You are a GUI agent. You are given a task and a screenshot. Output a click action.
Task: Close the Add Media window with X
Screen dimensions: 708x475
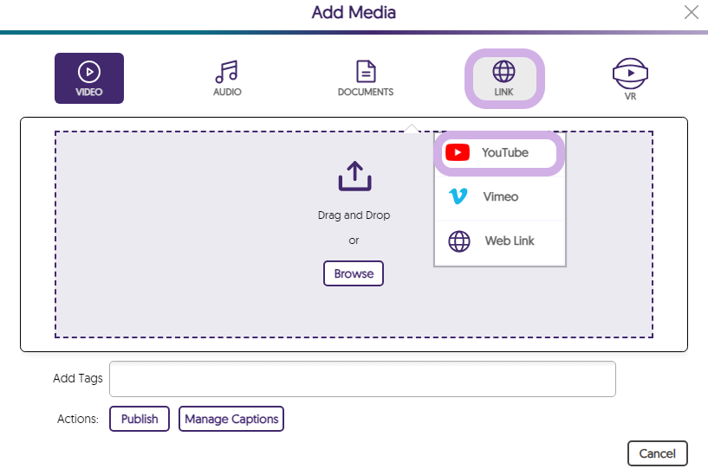tap(691, 12)
